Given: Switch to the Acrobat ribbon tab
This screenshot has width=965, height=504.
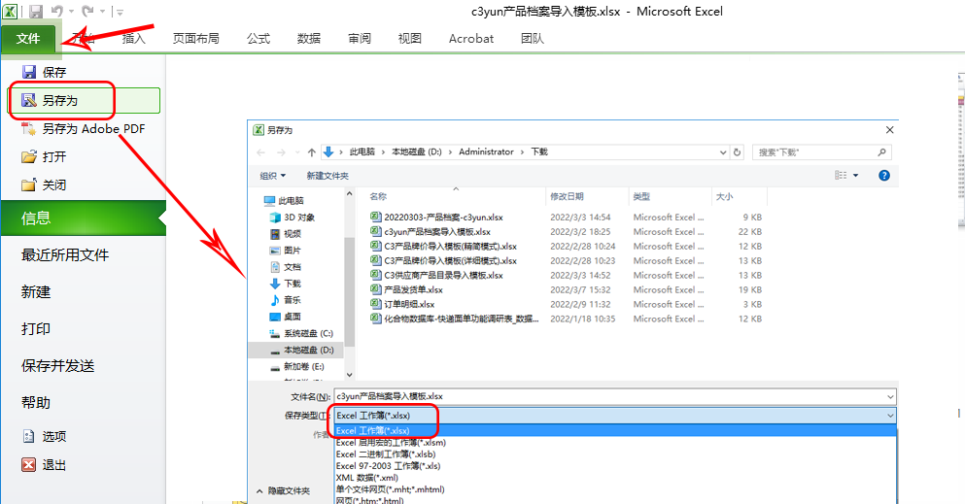Looking at the screenshot, I should [x=470, y=39].
